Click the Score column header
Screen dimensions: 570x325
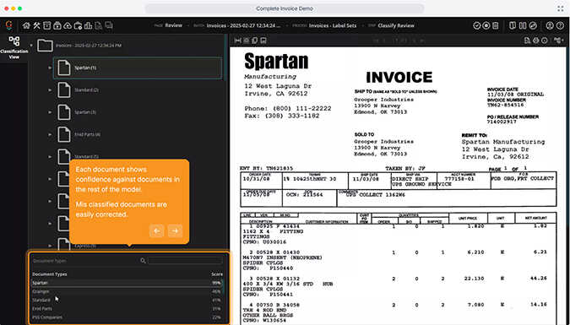coord(217,274)
